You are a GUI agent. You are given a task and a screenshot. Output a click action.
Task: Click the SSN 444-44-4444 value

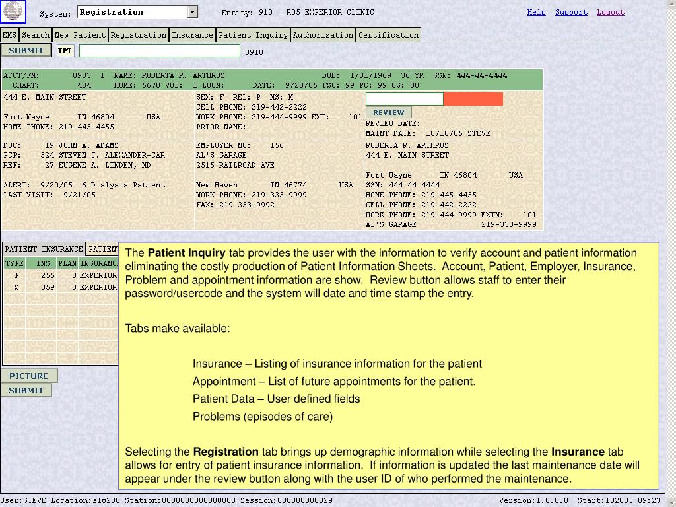pyautogui.click(x=481, y=75)
